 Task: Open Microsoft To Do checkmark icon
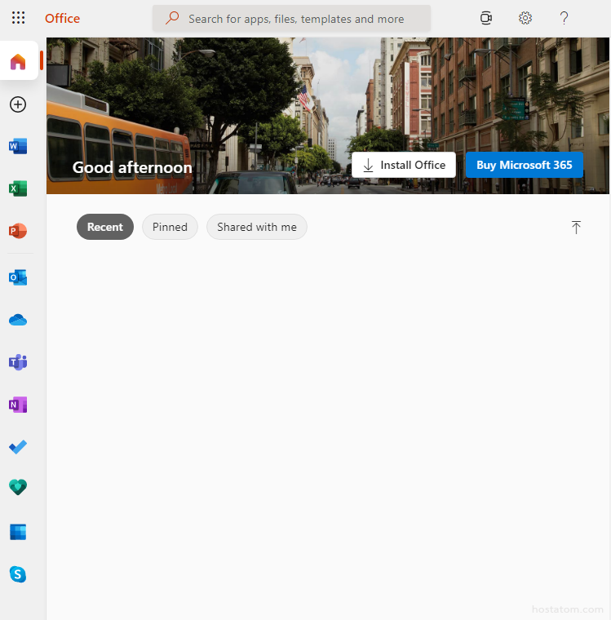(x=18, y=447)
